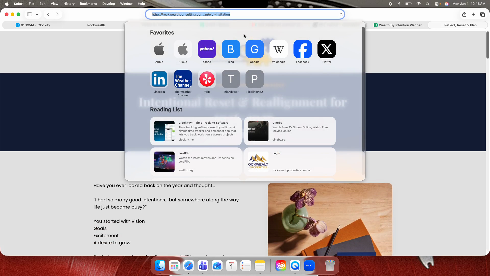Open The Weather Channel favorite
This screenshot has width=490, height=276.
point(183,79)
